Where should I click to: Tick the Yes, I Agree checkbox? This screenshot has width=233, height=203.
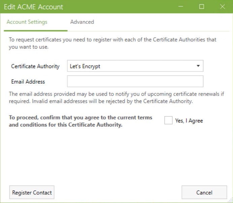tap(168, 120)
